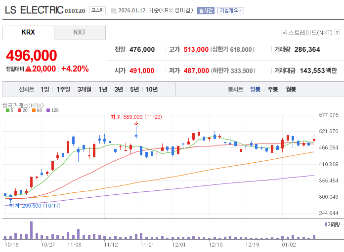Click the low price 487,000
The width and height of the screenshot is (344, 252).
[196, 71]
